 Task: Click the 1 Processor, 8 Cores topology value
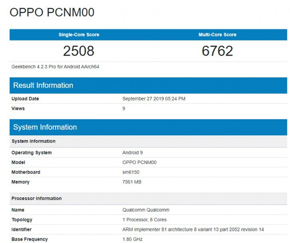[x=145, y=220]
